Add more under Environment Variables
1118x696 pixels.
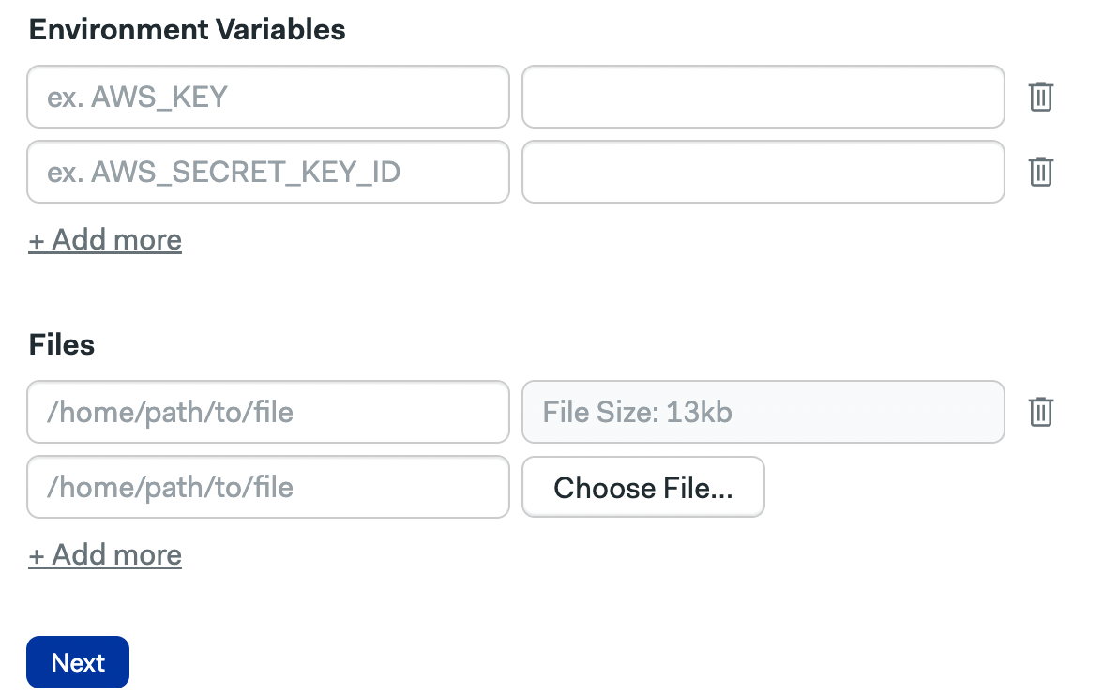point(105,240)
